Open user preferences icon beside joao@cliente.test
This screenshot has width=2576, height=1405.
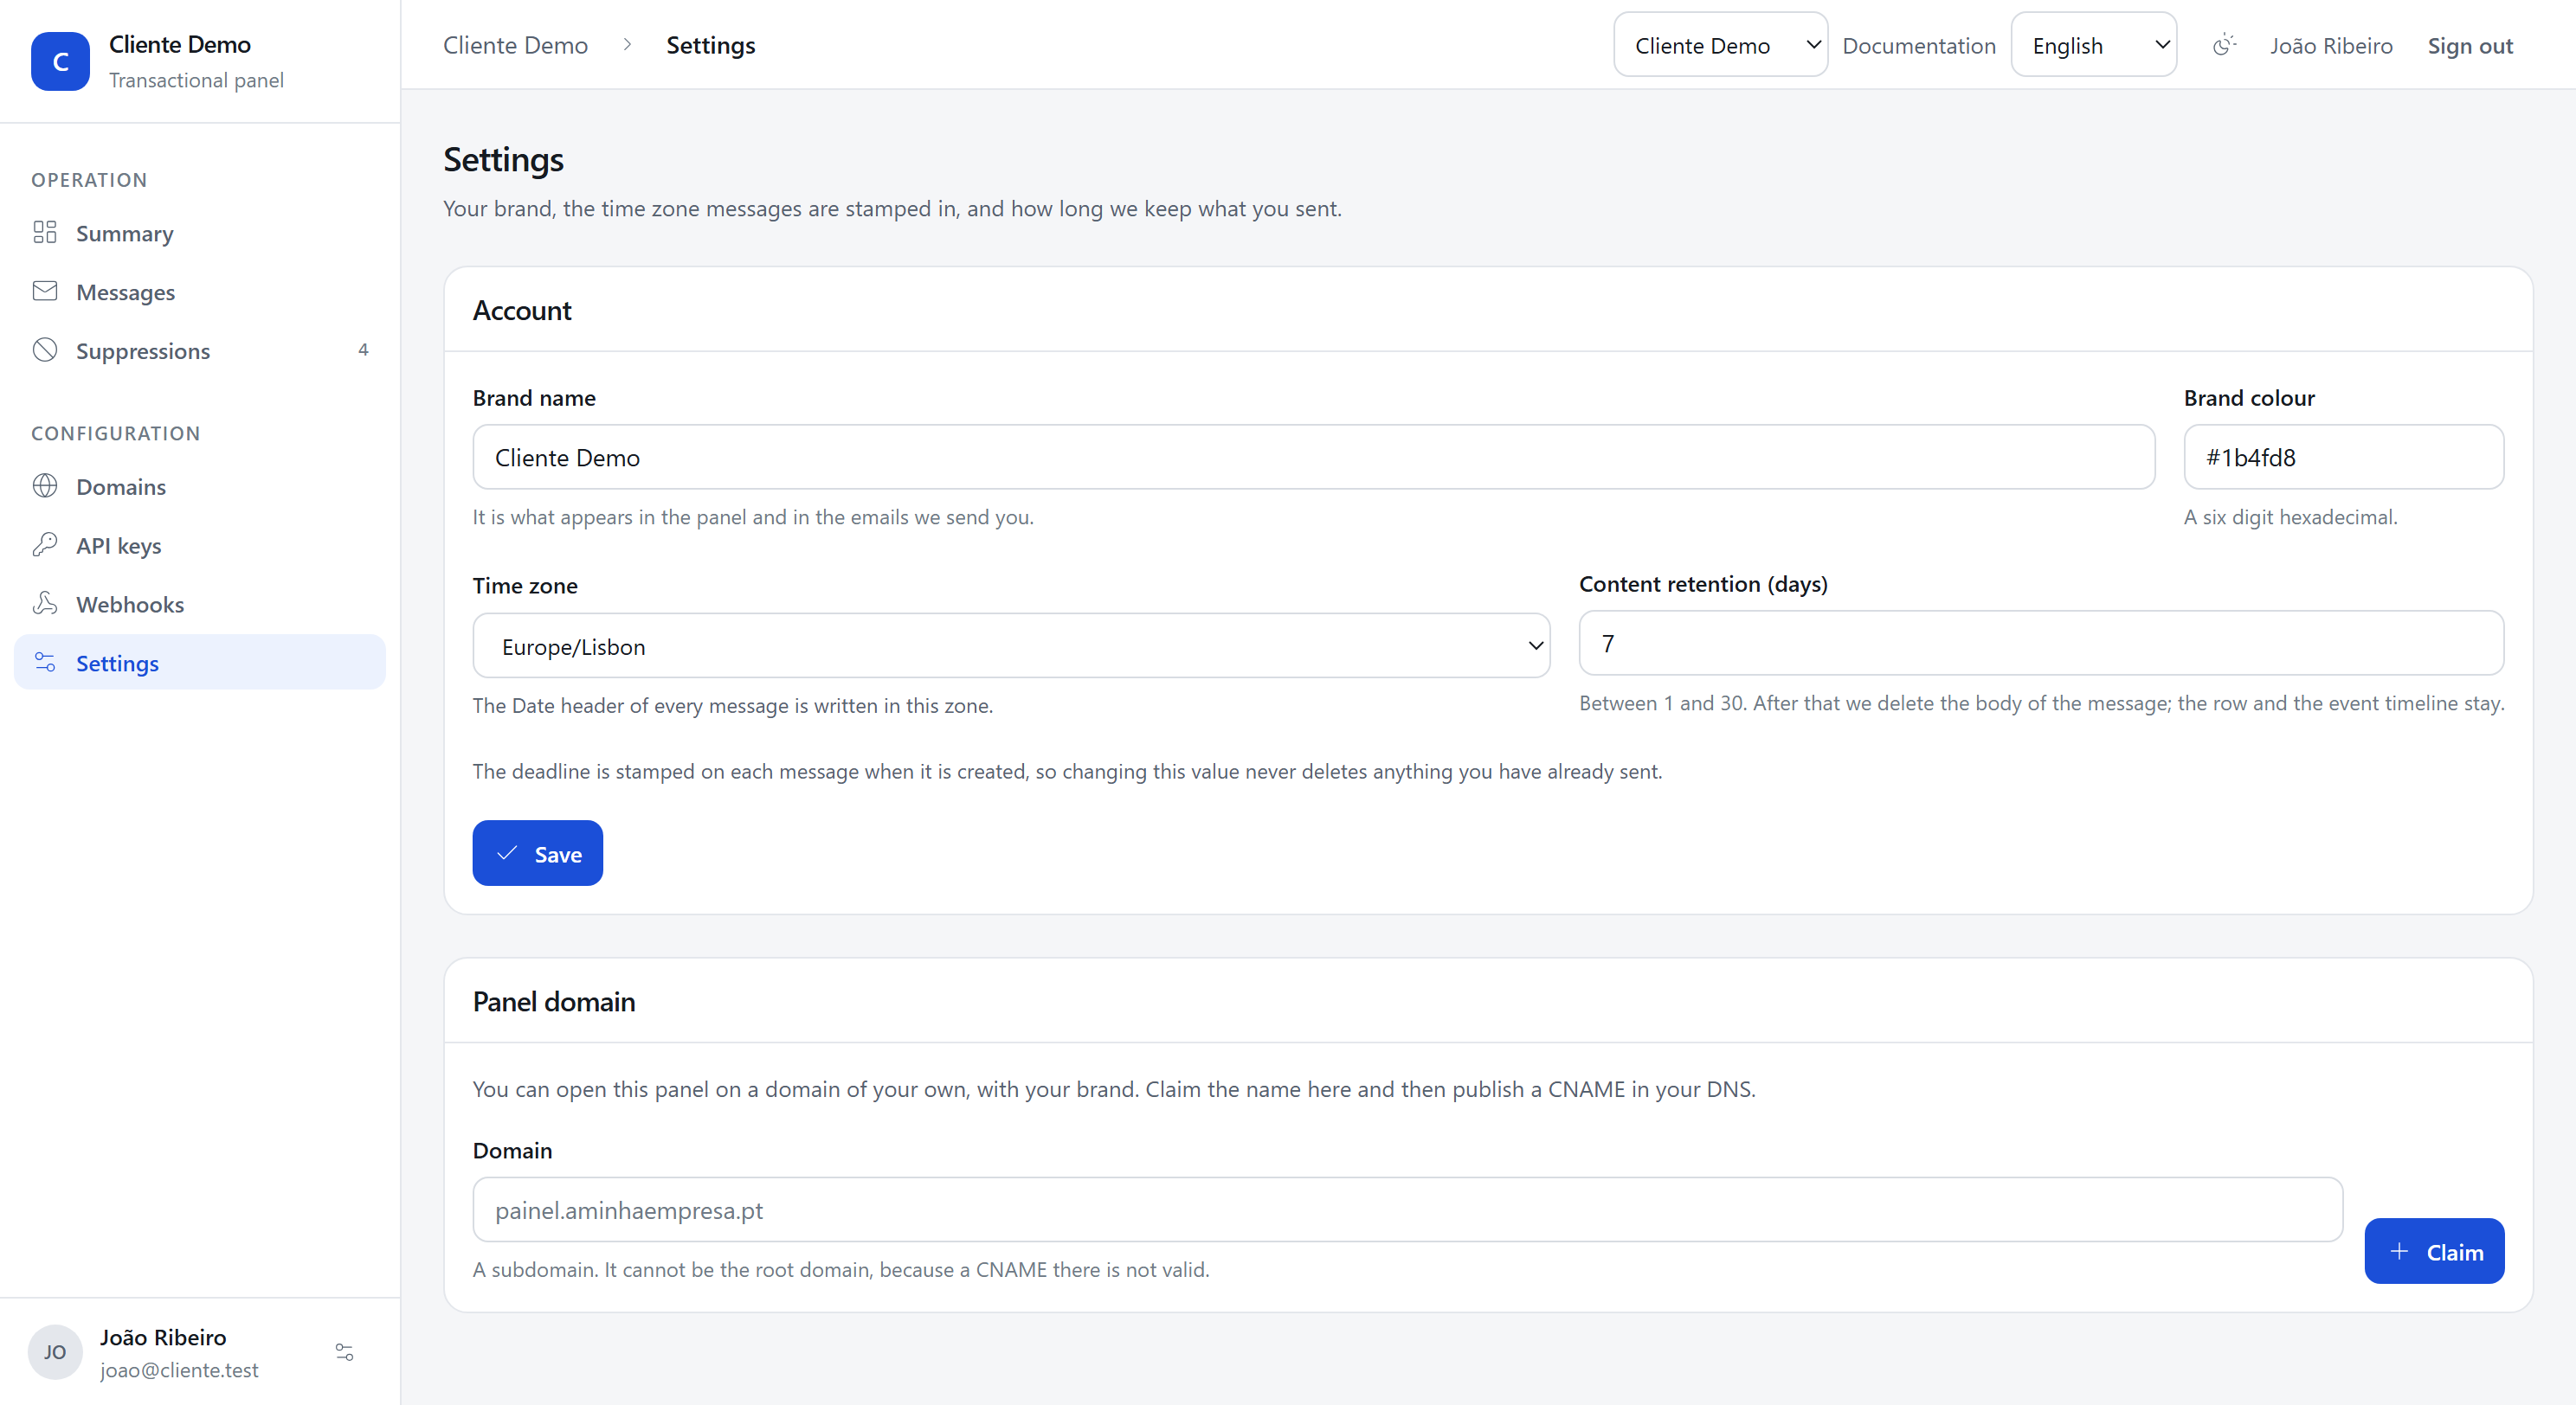coord(344,1352)
